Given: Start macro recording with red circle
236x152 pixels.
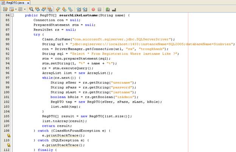Looking at the screenshot, I should 93,9.
